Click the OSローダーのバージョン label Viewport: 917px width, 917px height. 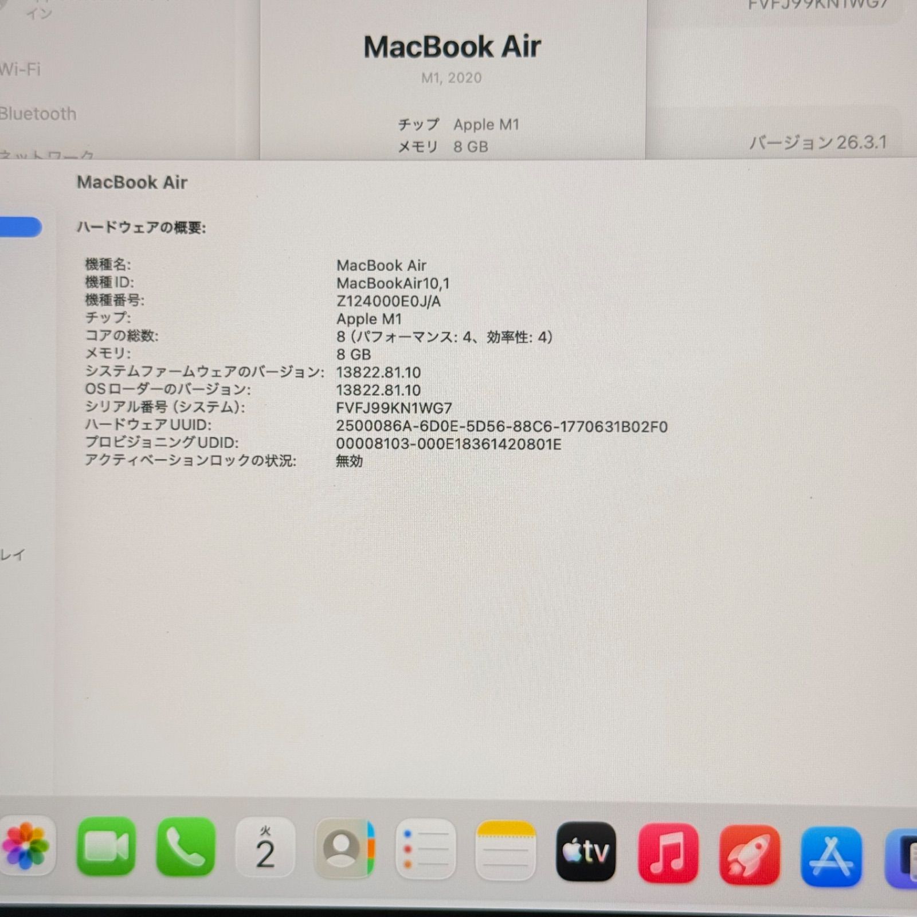[168, 389]
